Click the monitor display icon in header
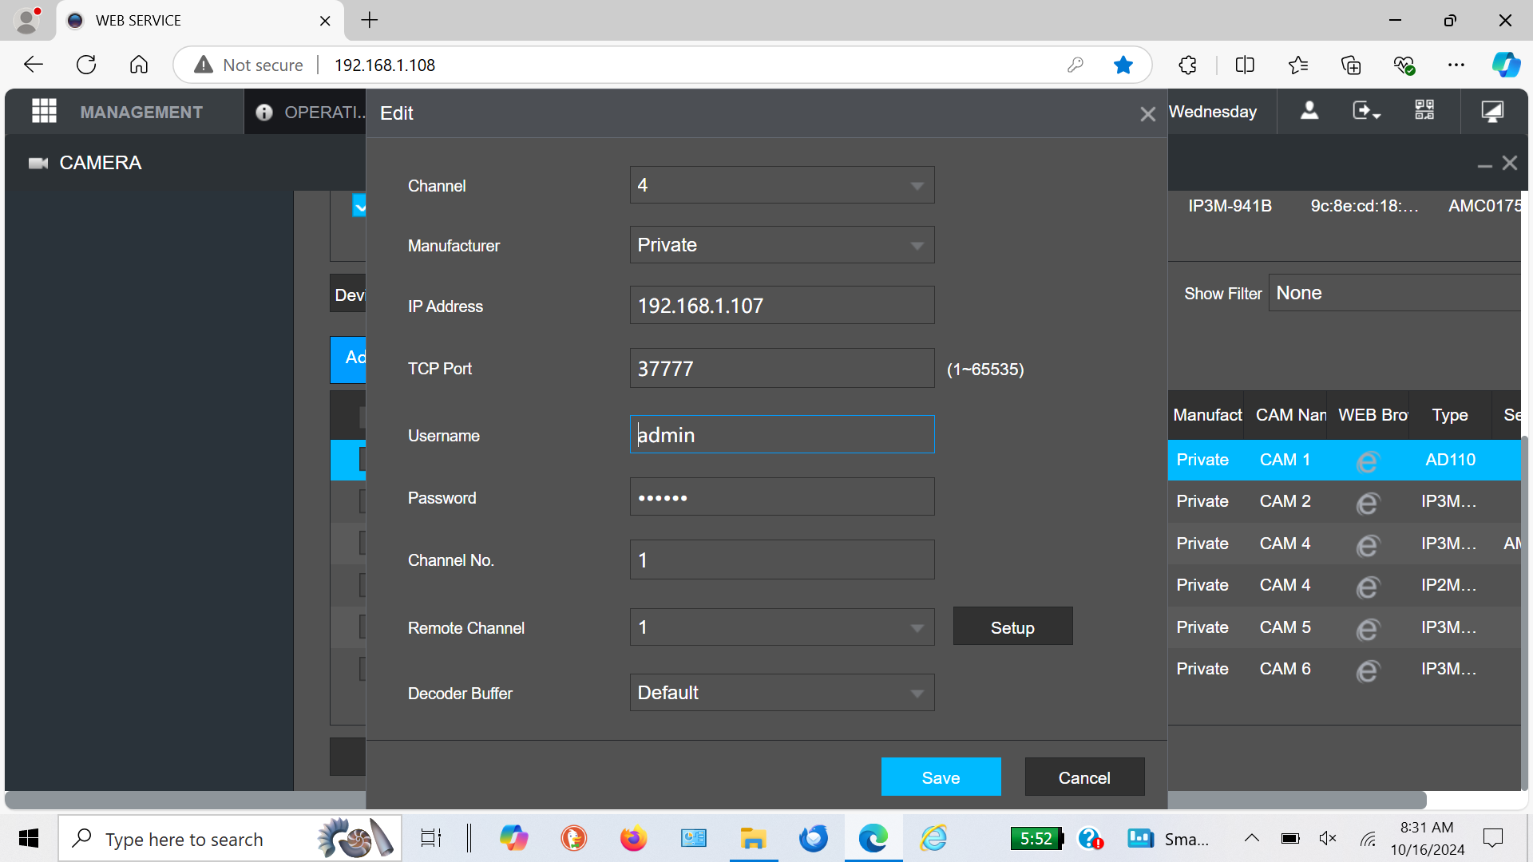 1492,110
